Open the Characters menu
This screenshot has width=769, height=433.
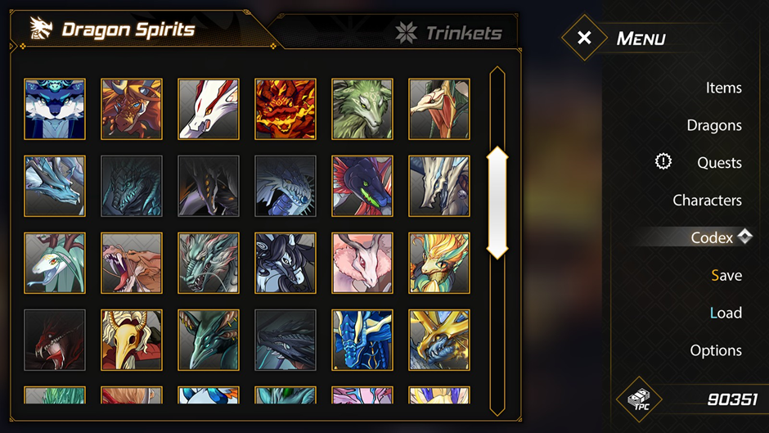(707, 201)
